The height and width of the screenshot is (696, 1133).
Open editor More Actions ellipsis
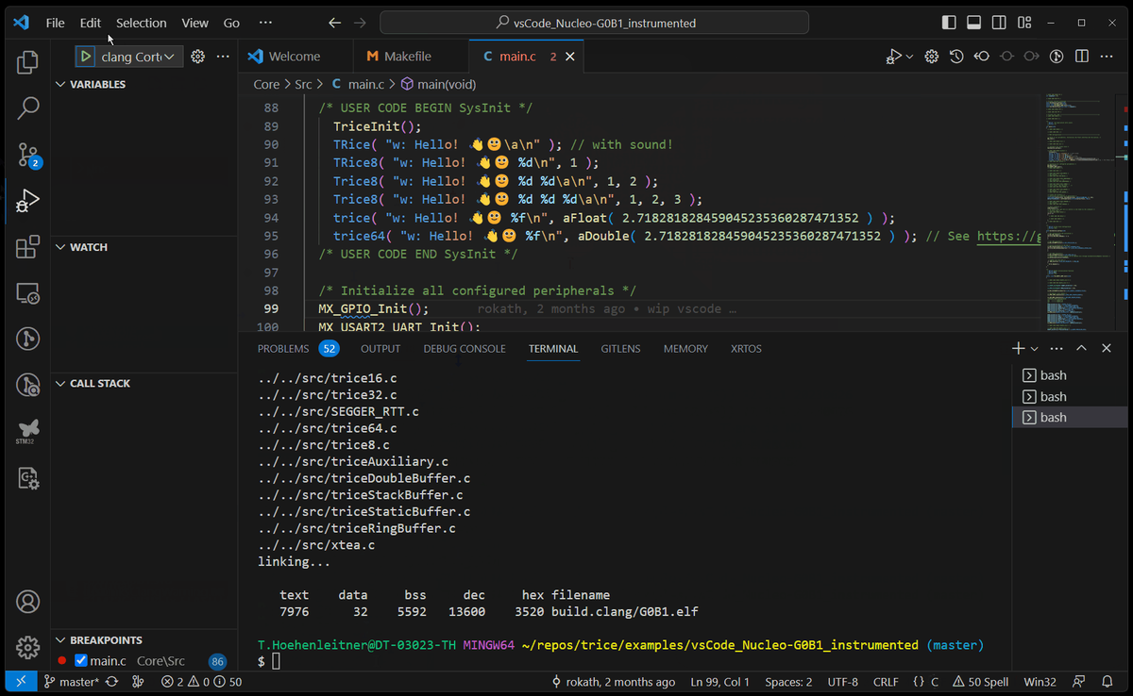(x=1107, y=57)
